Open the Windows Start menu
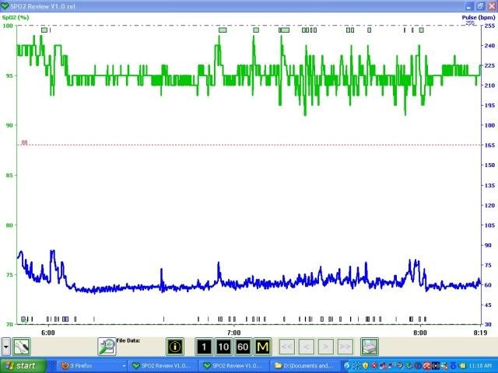Screen dimensions: 498x373 point(21,365)
